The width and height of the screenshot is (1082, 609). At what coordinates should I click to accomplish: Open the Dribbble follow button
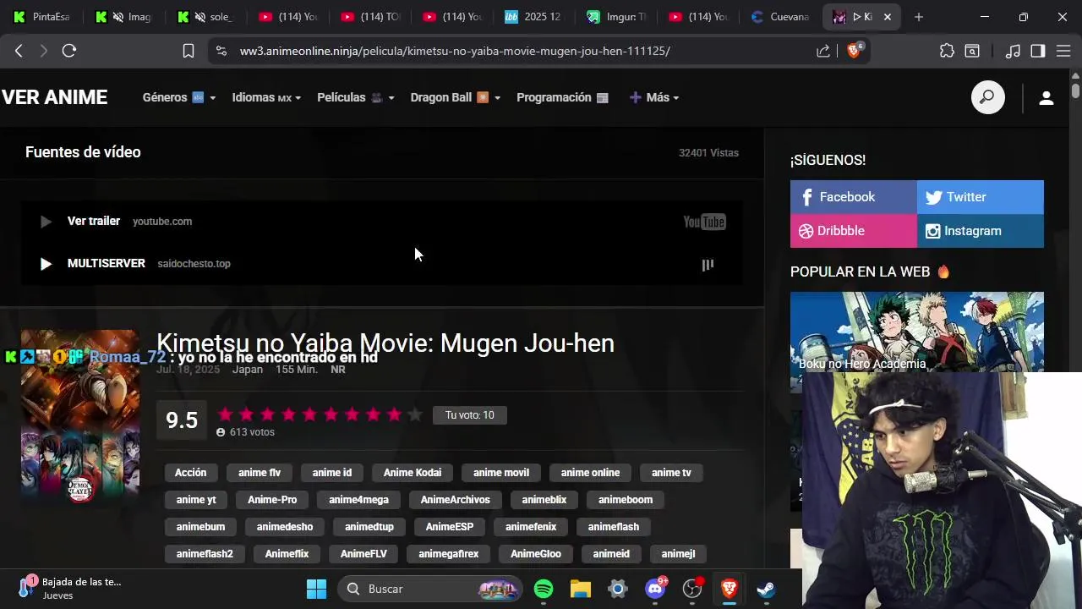[854, 231]
